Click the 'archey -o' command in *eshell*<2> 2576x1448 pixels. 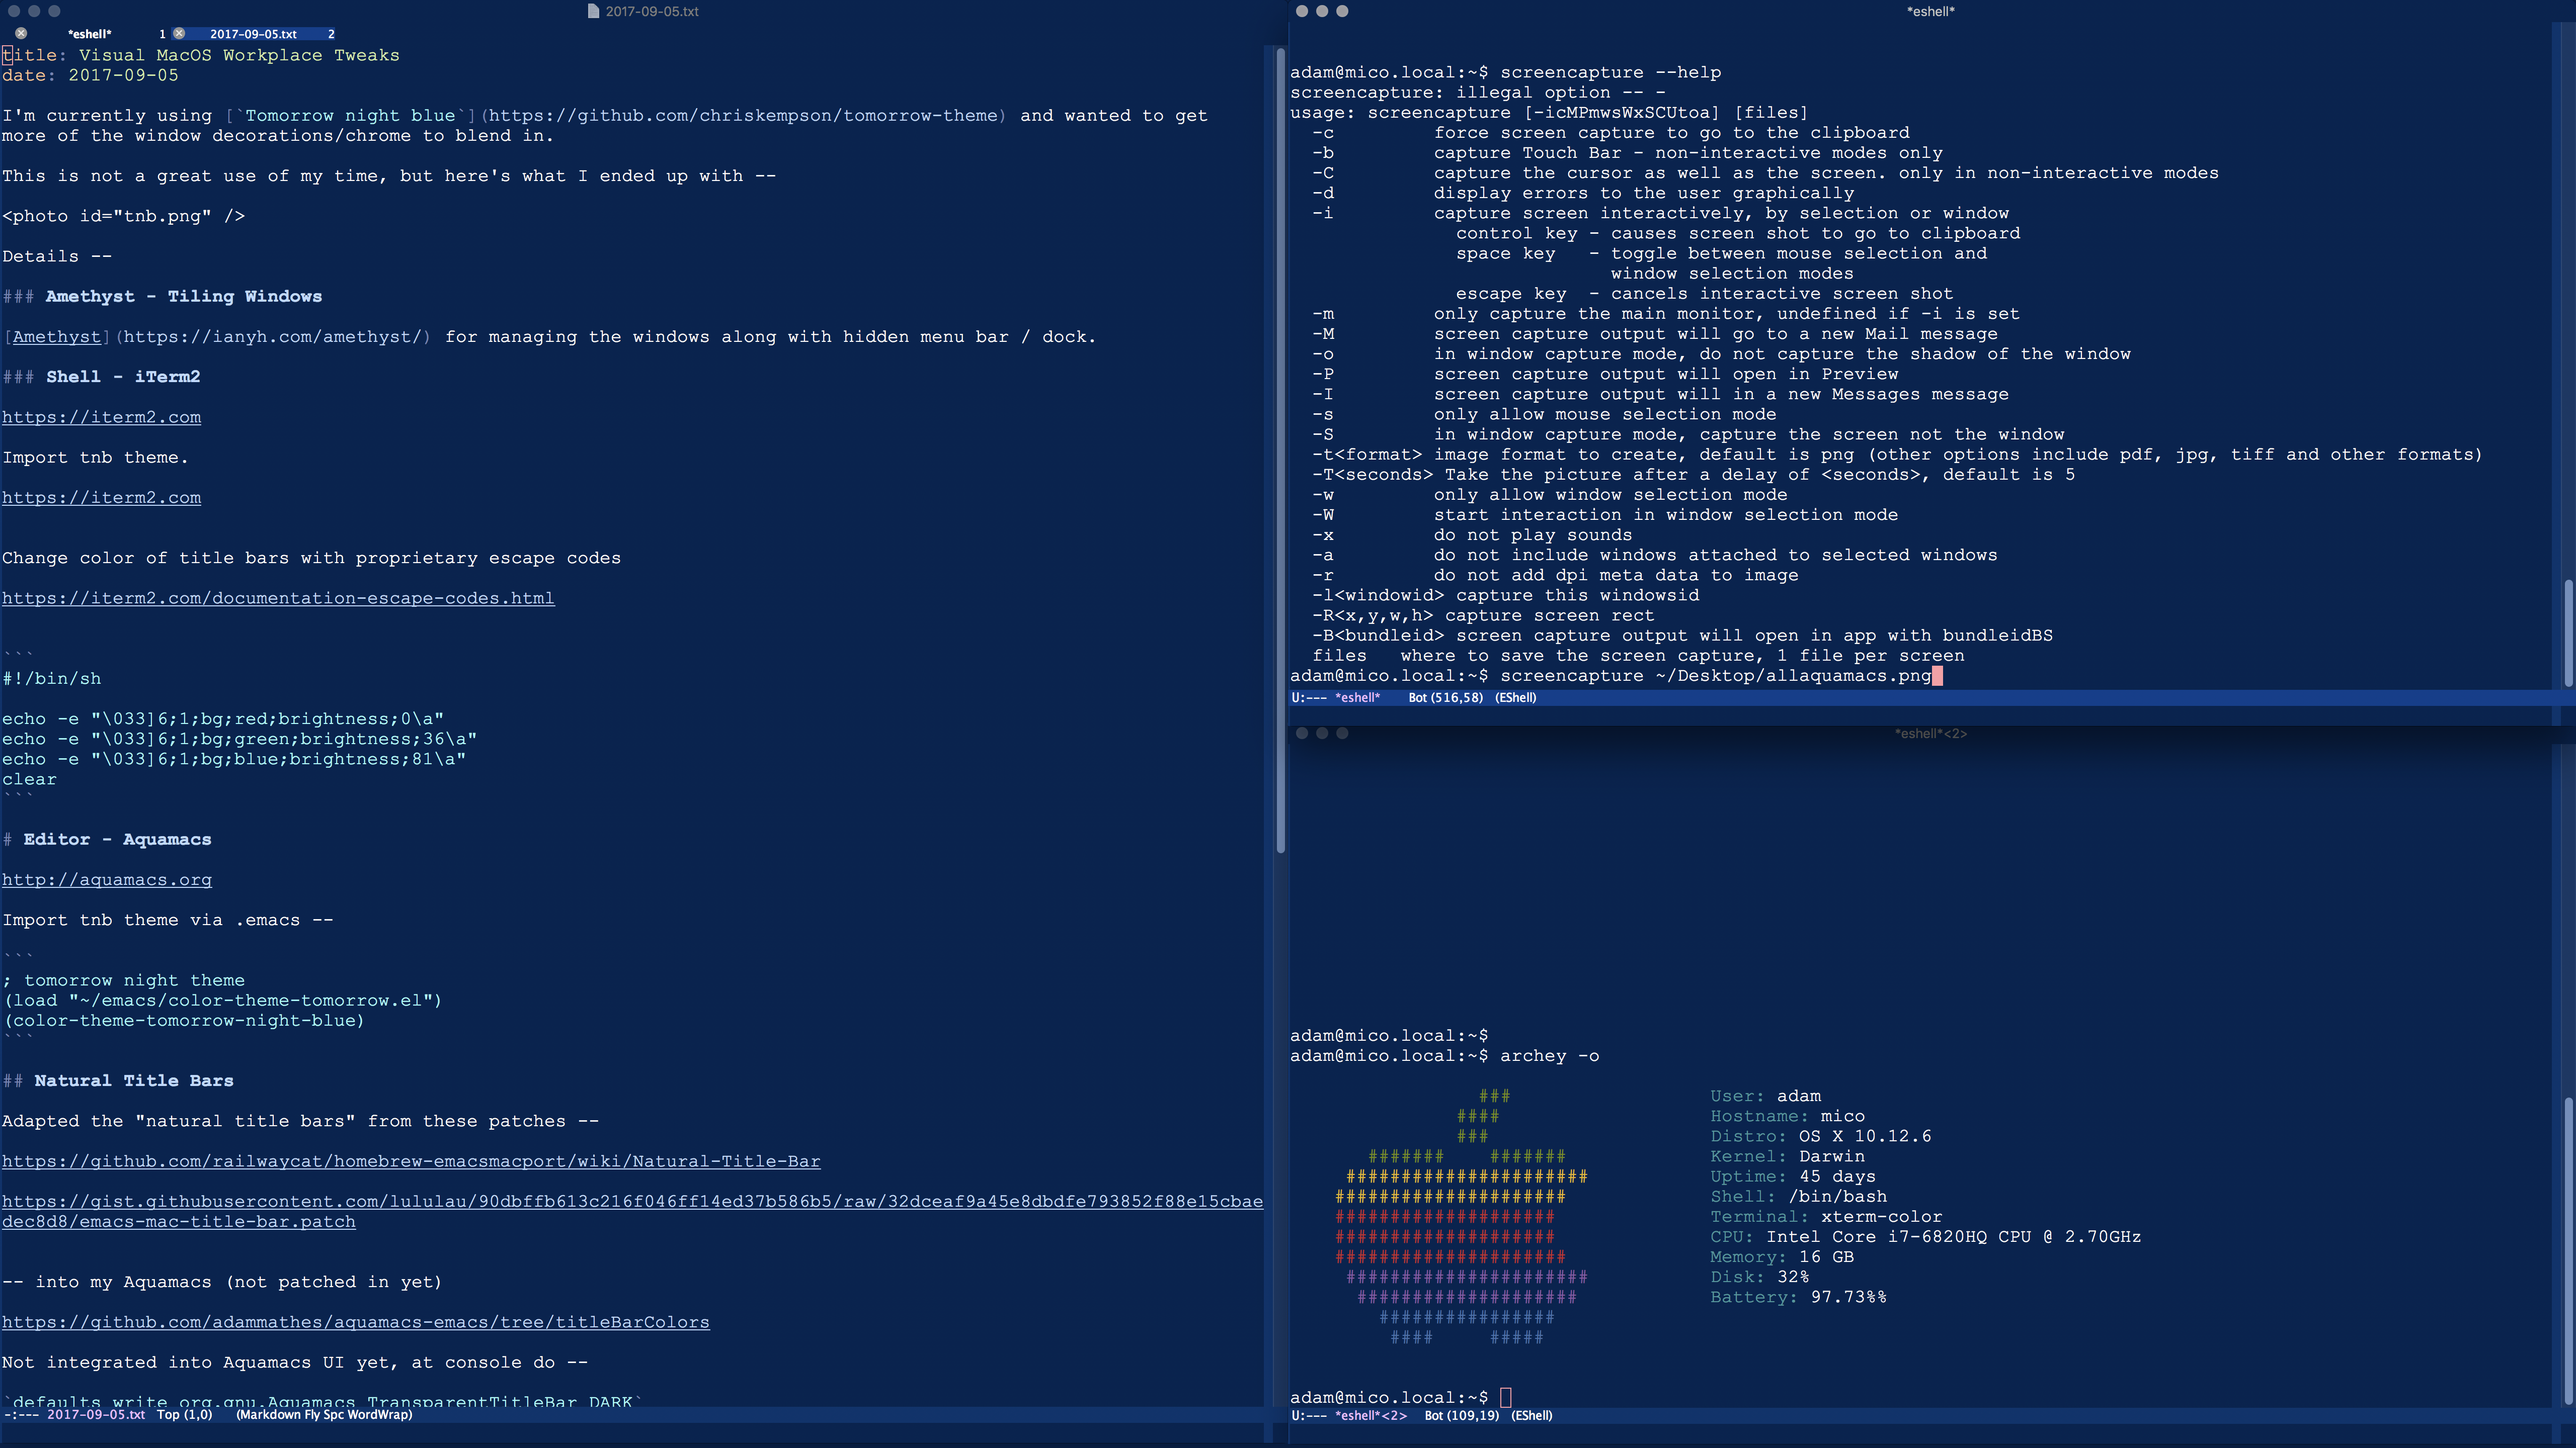pyautogui.click(x=1549, y=1056)
